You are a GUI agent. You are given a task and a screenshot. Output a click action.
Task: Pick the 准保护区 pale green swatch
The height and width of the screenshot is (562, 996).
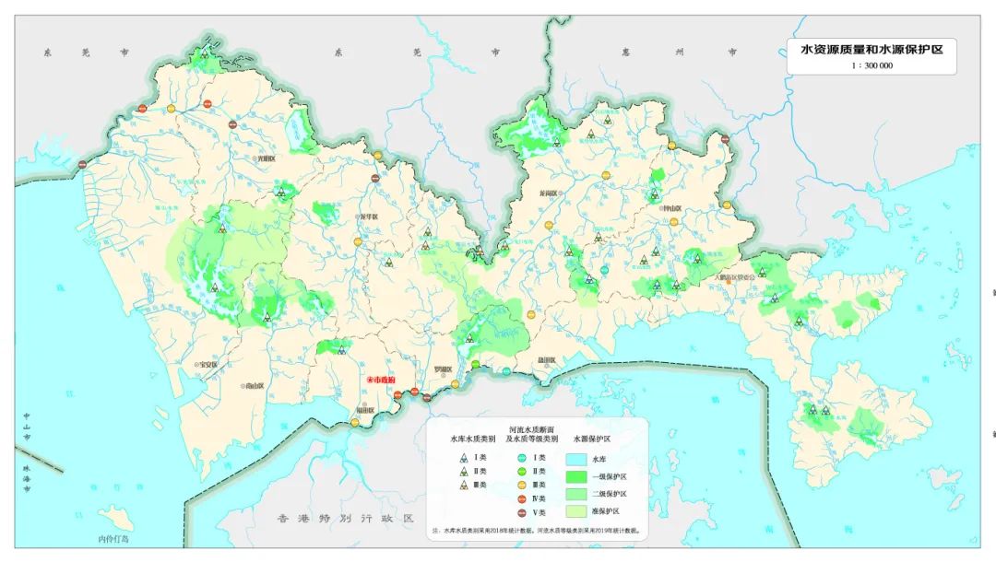tap(576, 510)
